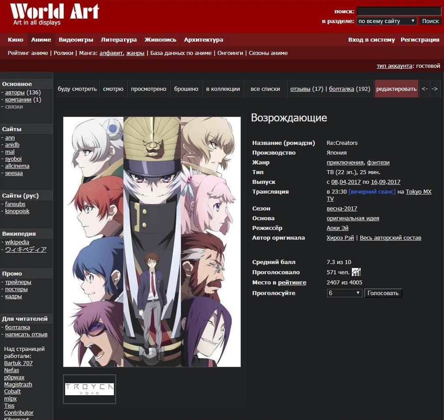Open Сезоны аниме page
This screenshot has width=444, height=420.
click(268, 53)
